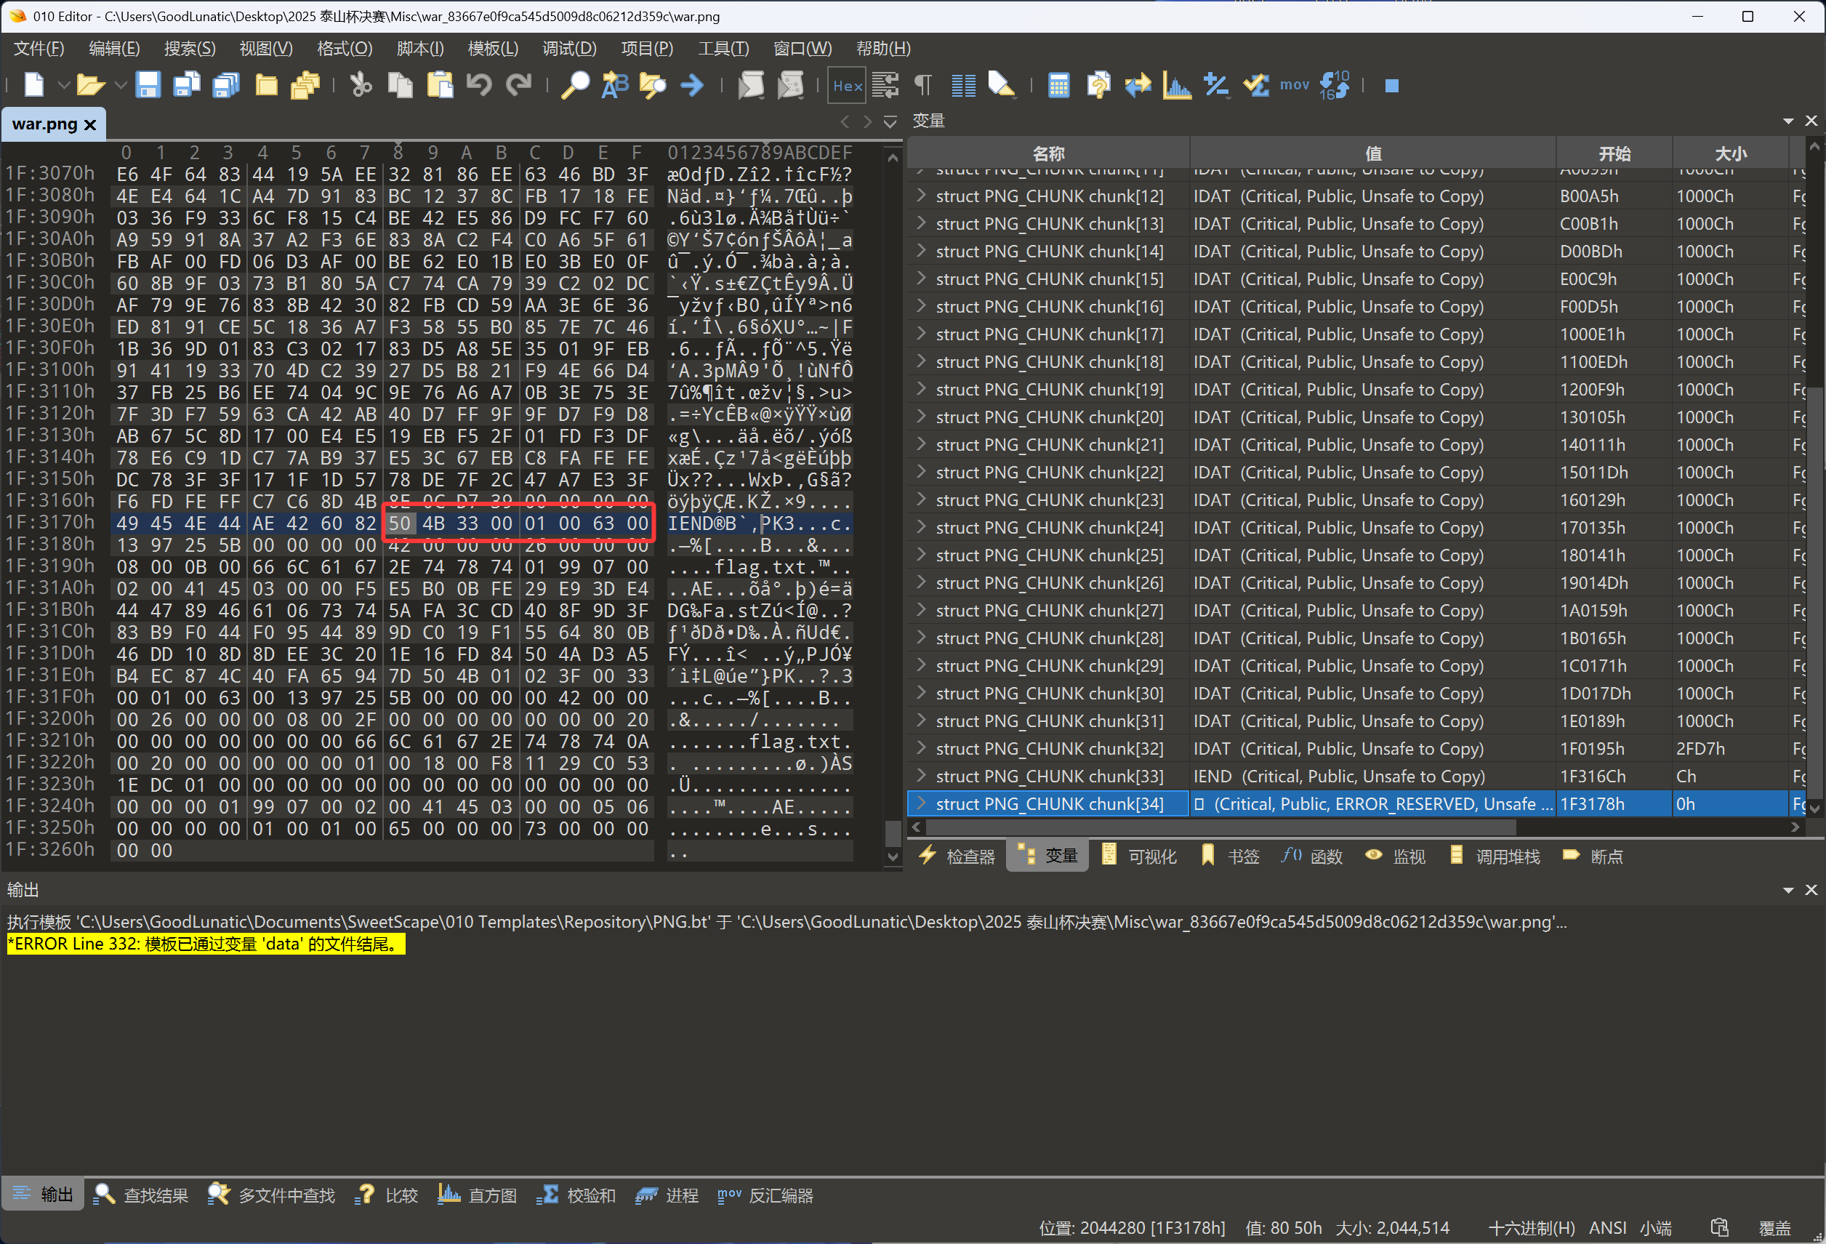Click the Save As toolbar icon
The width and height of the screenshot is (1826, 1244).
pyautogui.click(x=187, y=85)
